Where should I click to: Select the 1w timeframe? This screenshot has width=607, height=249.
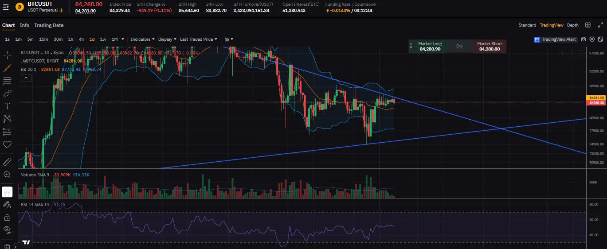103,39
